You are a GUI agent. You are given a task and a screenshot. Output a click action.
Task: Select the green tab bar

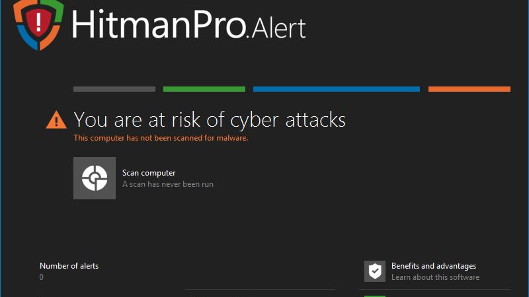tap(204, 89)
